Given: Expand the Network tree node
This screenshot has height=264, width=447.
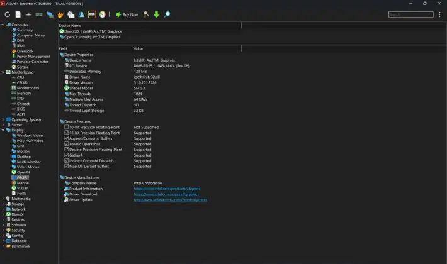Looking at the screenshot, I should (3, 209).
